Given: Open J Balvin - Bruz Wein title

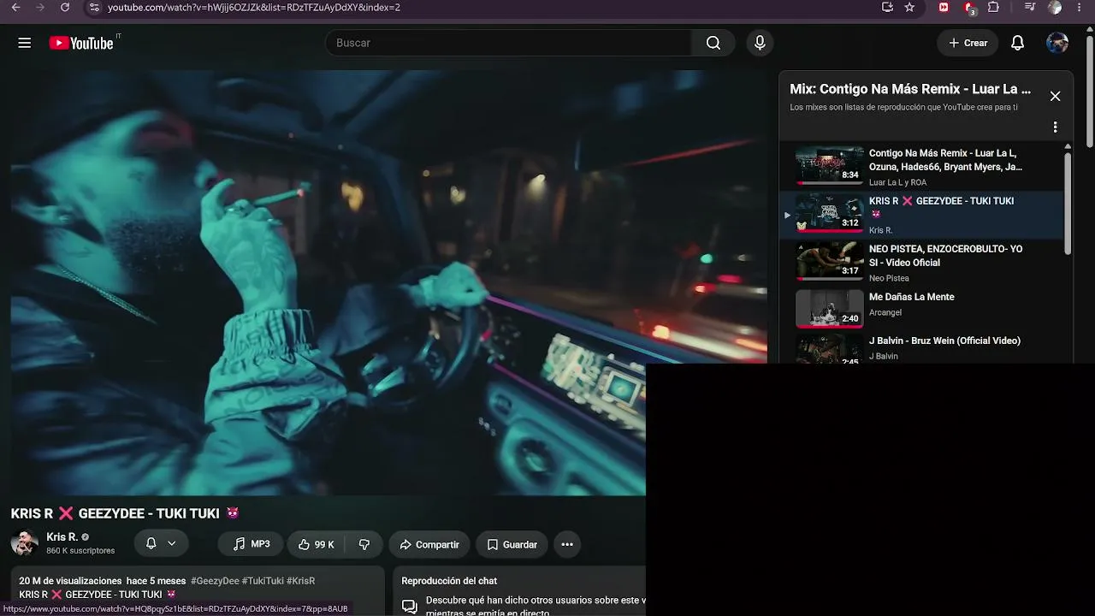Looking at the screenshot, I should coord(944,341).
